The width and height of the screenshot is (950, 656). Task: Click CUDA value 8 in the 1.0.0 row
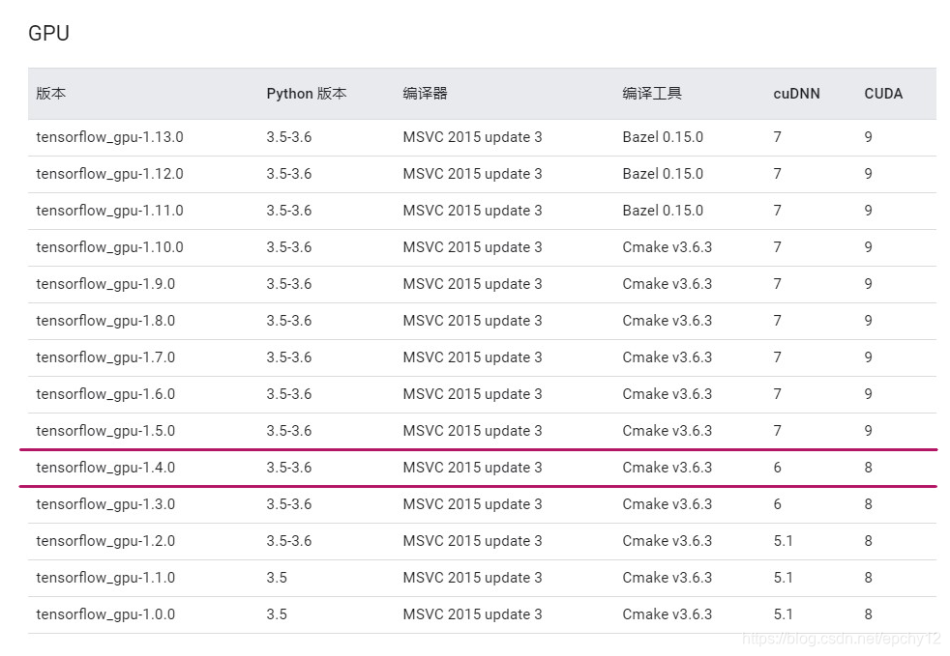pyautogui.click(x=868, y=614)
